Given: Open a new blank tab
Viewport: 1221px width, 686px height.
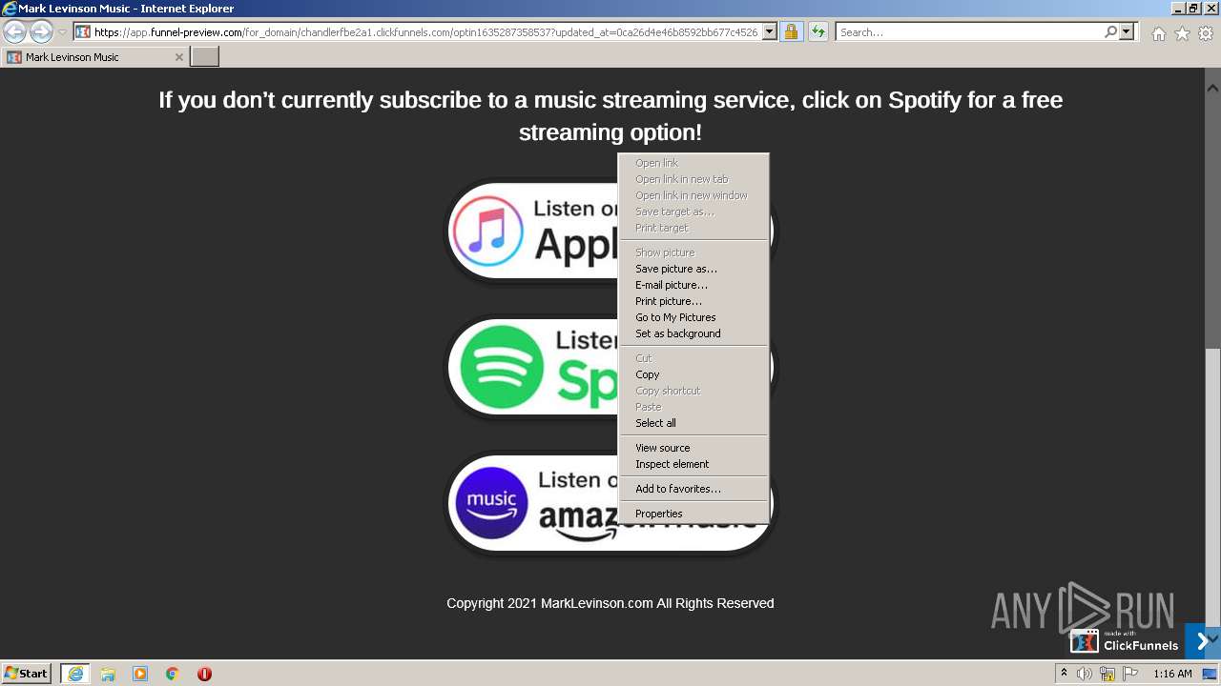Looking at the screenshot, I should coord(205,56).
